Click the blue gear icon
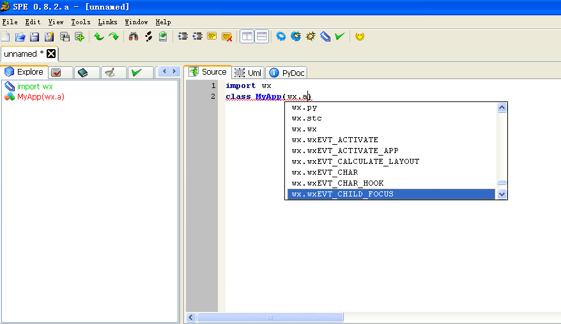The image size is (561, 324). 281,36
